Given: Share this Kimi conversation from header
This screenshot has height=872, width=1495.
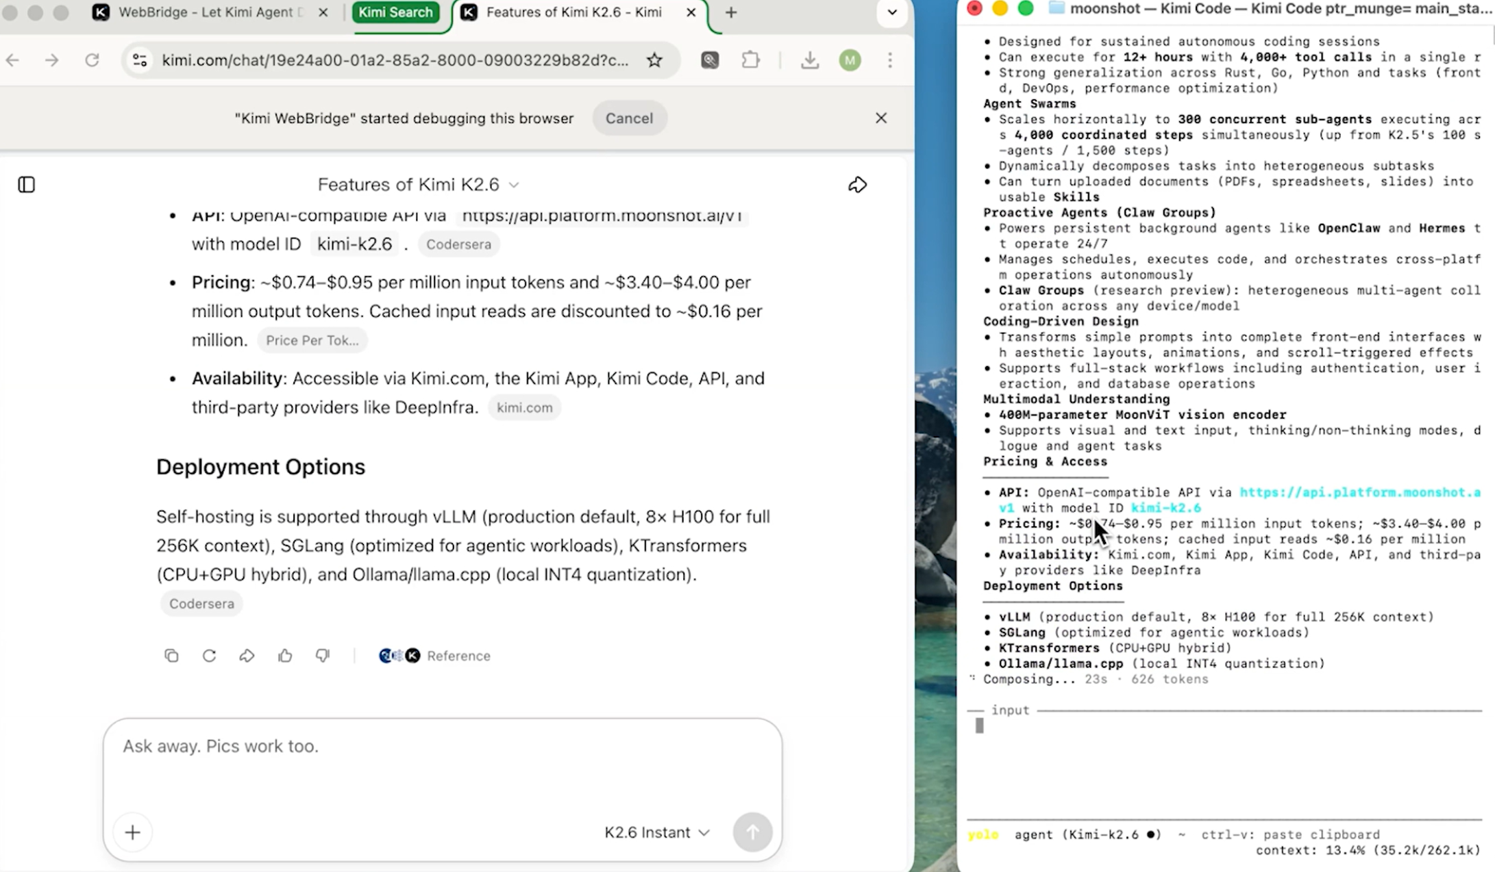Looking at the screenshot, I should [x=857, y=185].
